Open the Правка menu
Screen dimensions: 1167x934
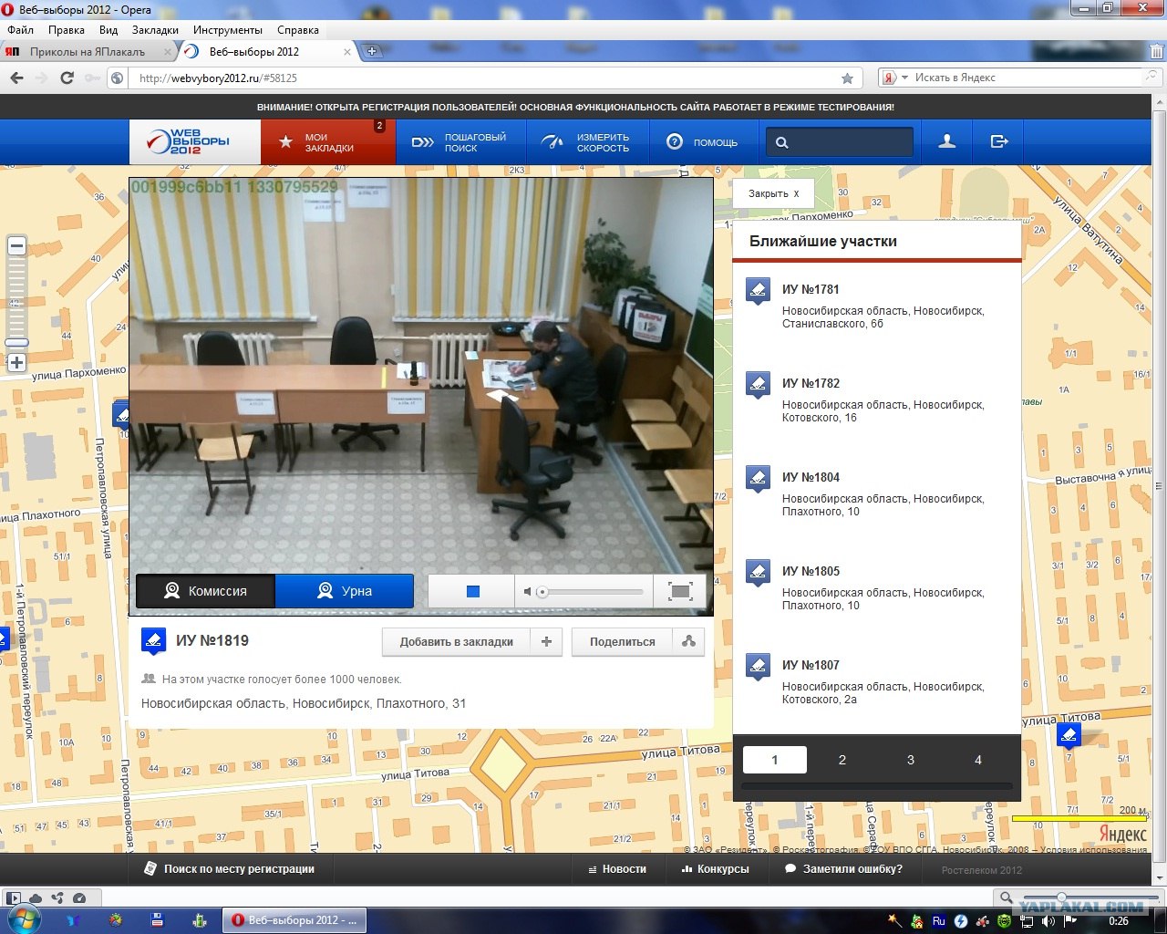coord(67,30)
